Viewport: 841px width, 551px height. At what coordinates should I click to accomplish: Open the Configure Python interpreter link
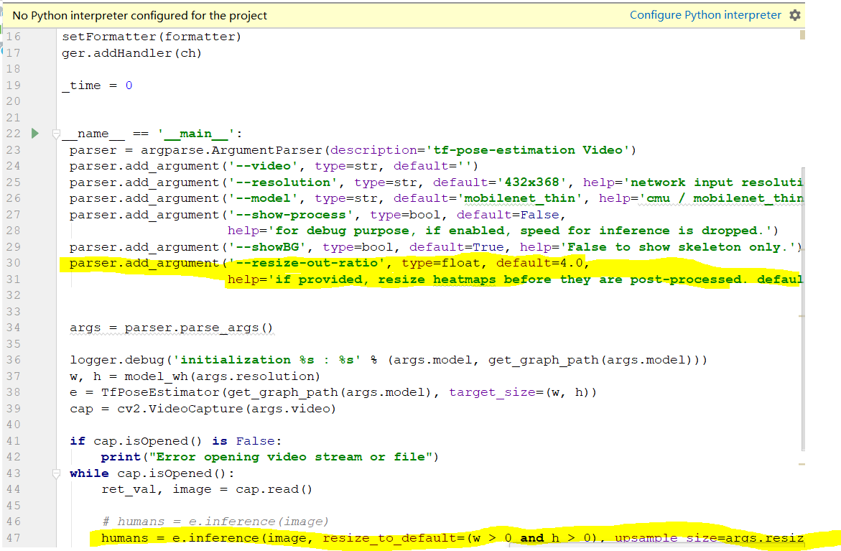point(705,14)
